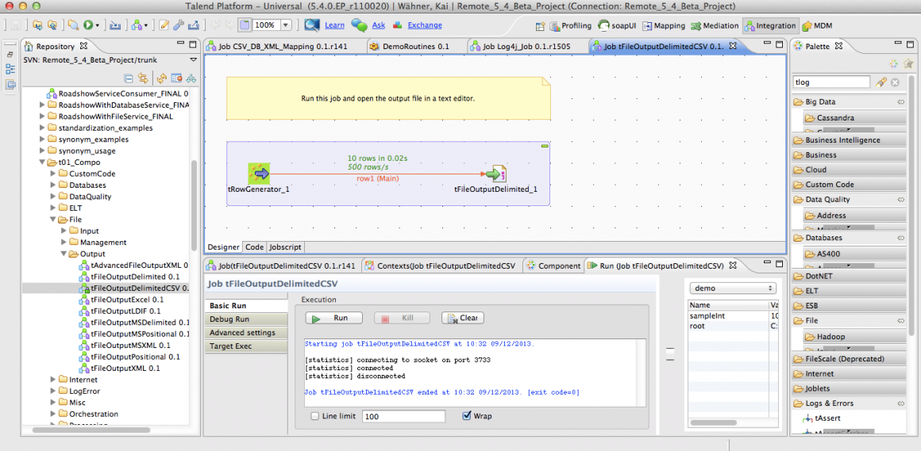Click the tRowGenerator_1 component icon
921x451 pixels.
click(x=259, y=174)
